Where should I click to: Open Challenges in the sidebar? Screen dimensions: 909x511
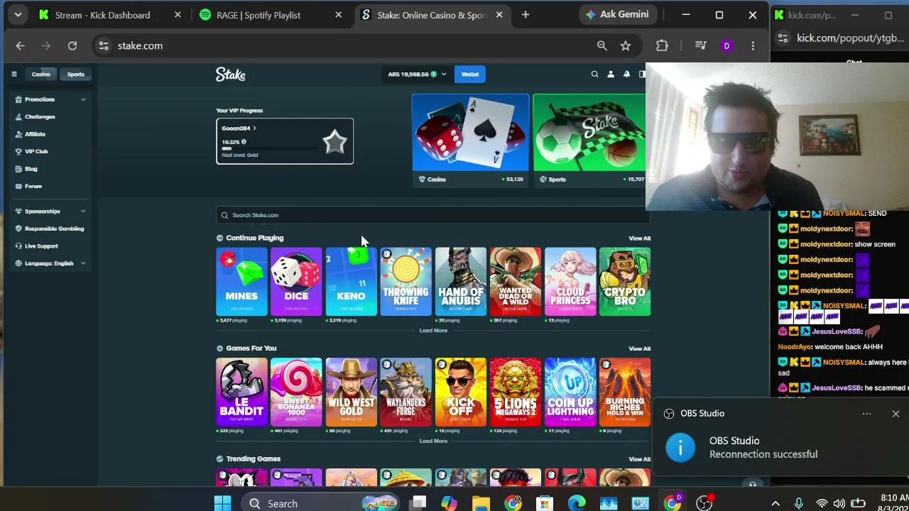click(40, 116)
